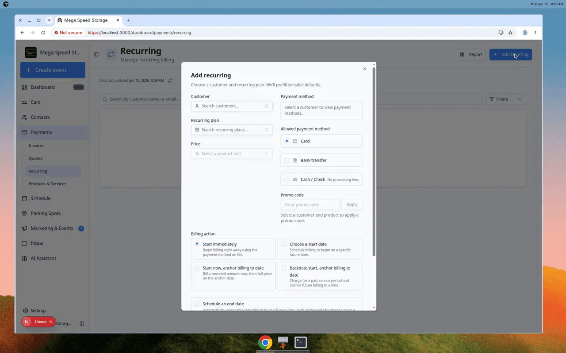Reload the page in browser
This screenshot has height=353, width=566.
pos(43,33)
